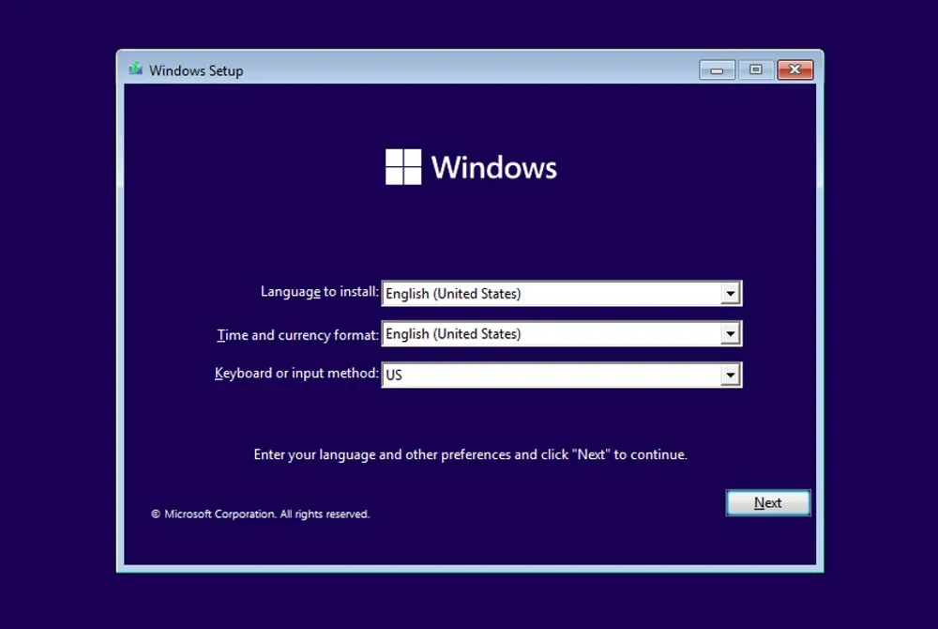
Task: Click the Windows Setup title text
Action: point(196,70)
